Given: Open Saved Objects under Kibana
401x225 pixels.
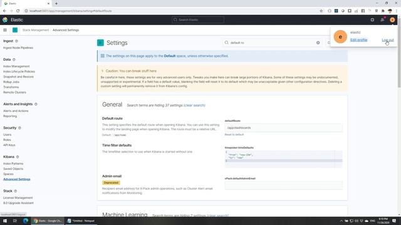Looking at the screenshot, I should pyautogui.click(x=13, y=169).
